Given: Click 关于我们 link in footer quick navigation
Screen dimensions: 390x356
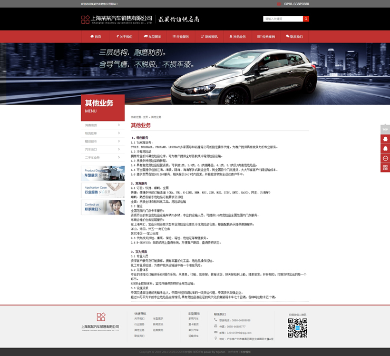Looking at the screenshot, I should [x=139, y=319].
